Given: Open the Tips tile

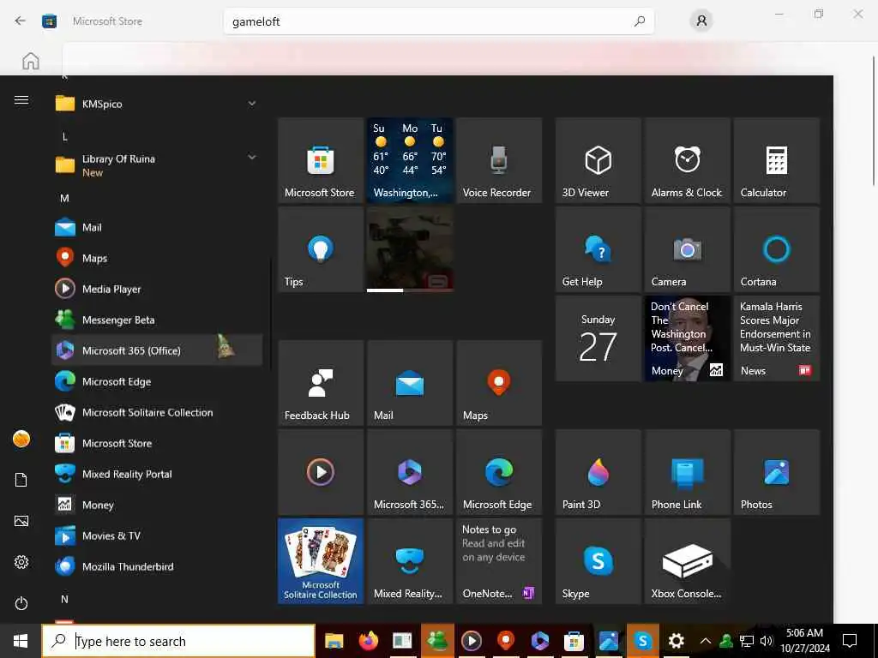Looking at the screenshot, I should coord(321,249).
